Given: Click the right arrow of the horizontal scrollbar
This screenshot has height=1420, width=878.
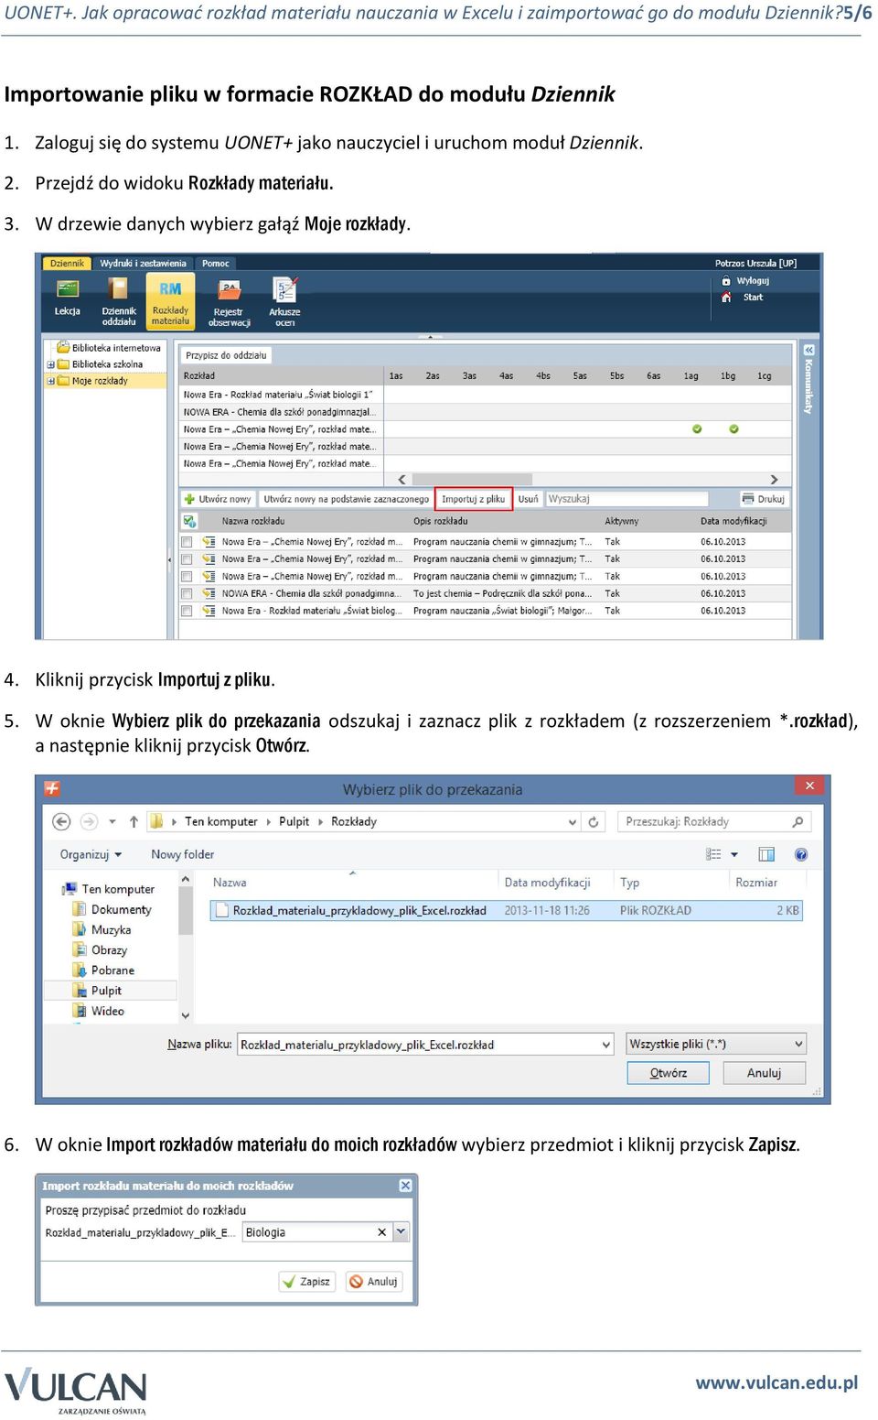Looking at the screenshot, I should pyautogui.click(x=774, y=480).
